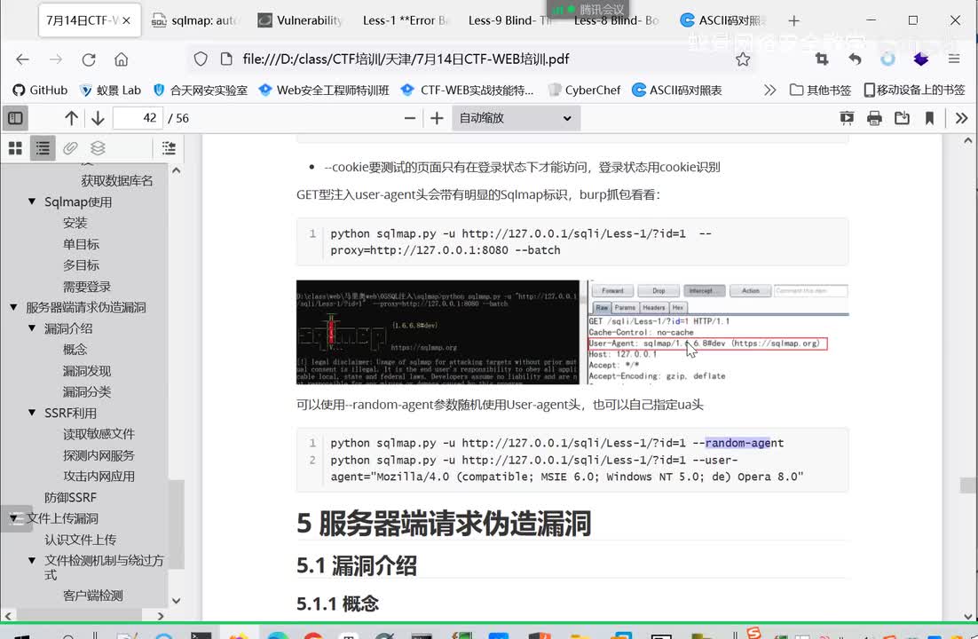The width and height of the screenshot is (978, 639).
Task: Go to browser home page
Action: [x=121, y=59]
